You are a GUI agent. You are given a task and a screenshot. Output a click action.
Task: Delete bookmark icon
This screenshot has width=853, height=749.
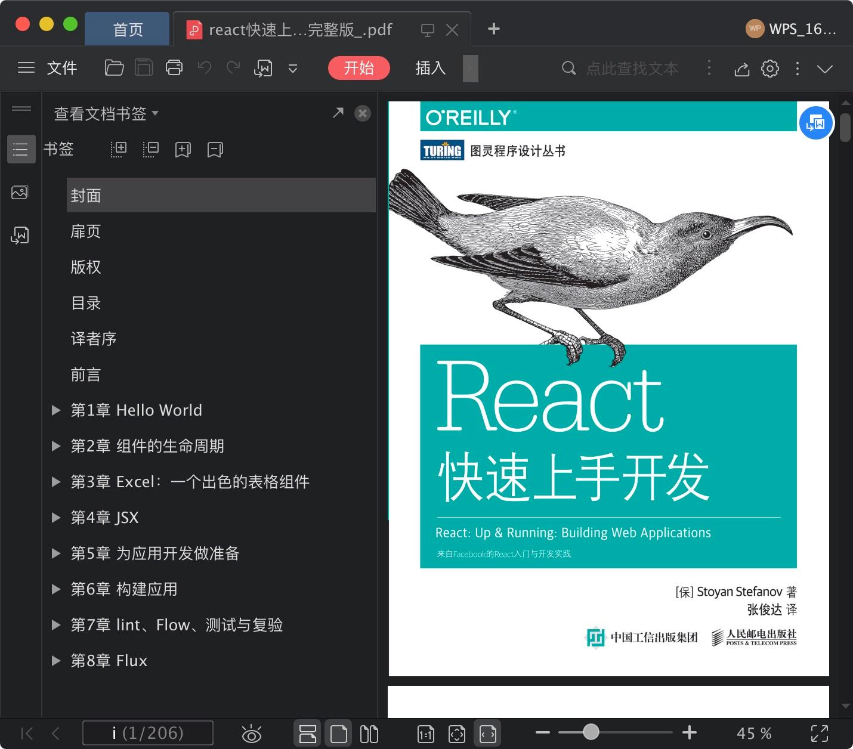(215, 149)
